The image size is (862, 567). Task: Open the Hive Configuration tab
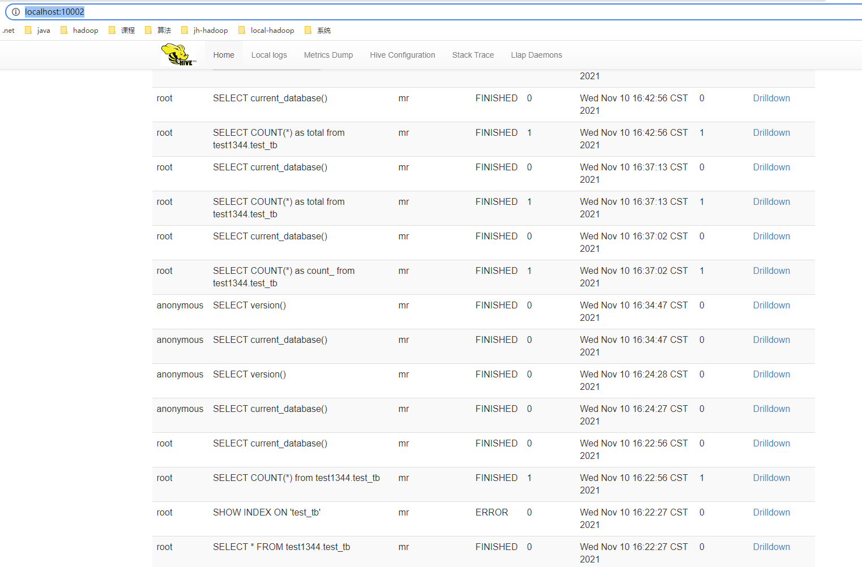point(403,55)
